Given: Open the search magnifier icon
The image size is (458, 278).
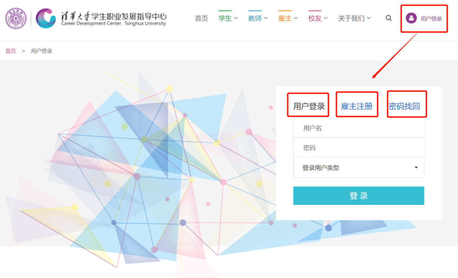Looking at the screenshot, I should (388, 18).
